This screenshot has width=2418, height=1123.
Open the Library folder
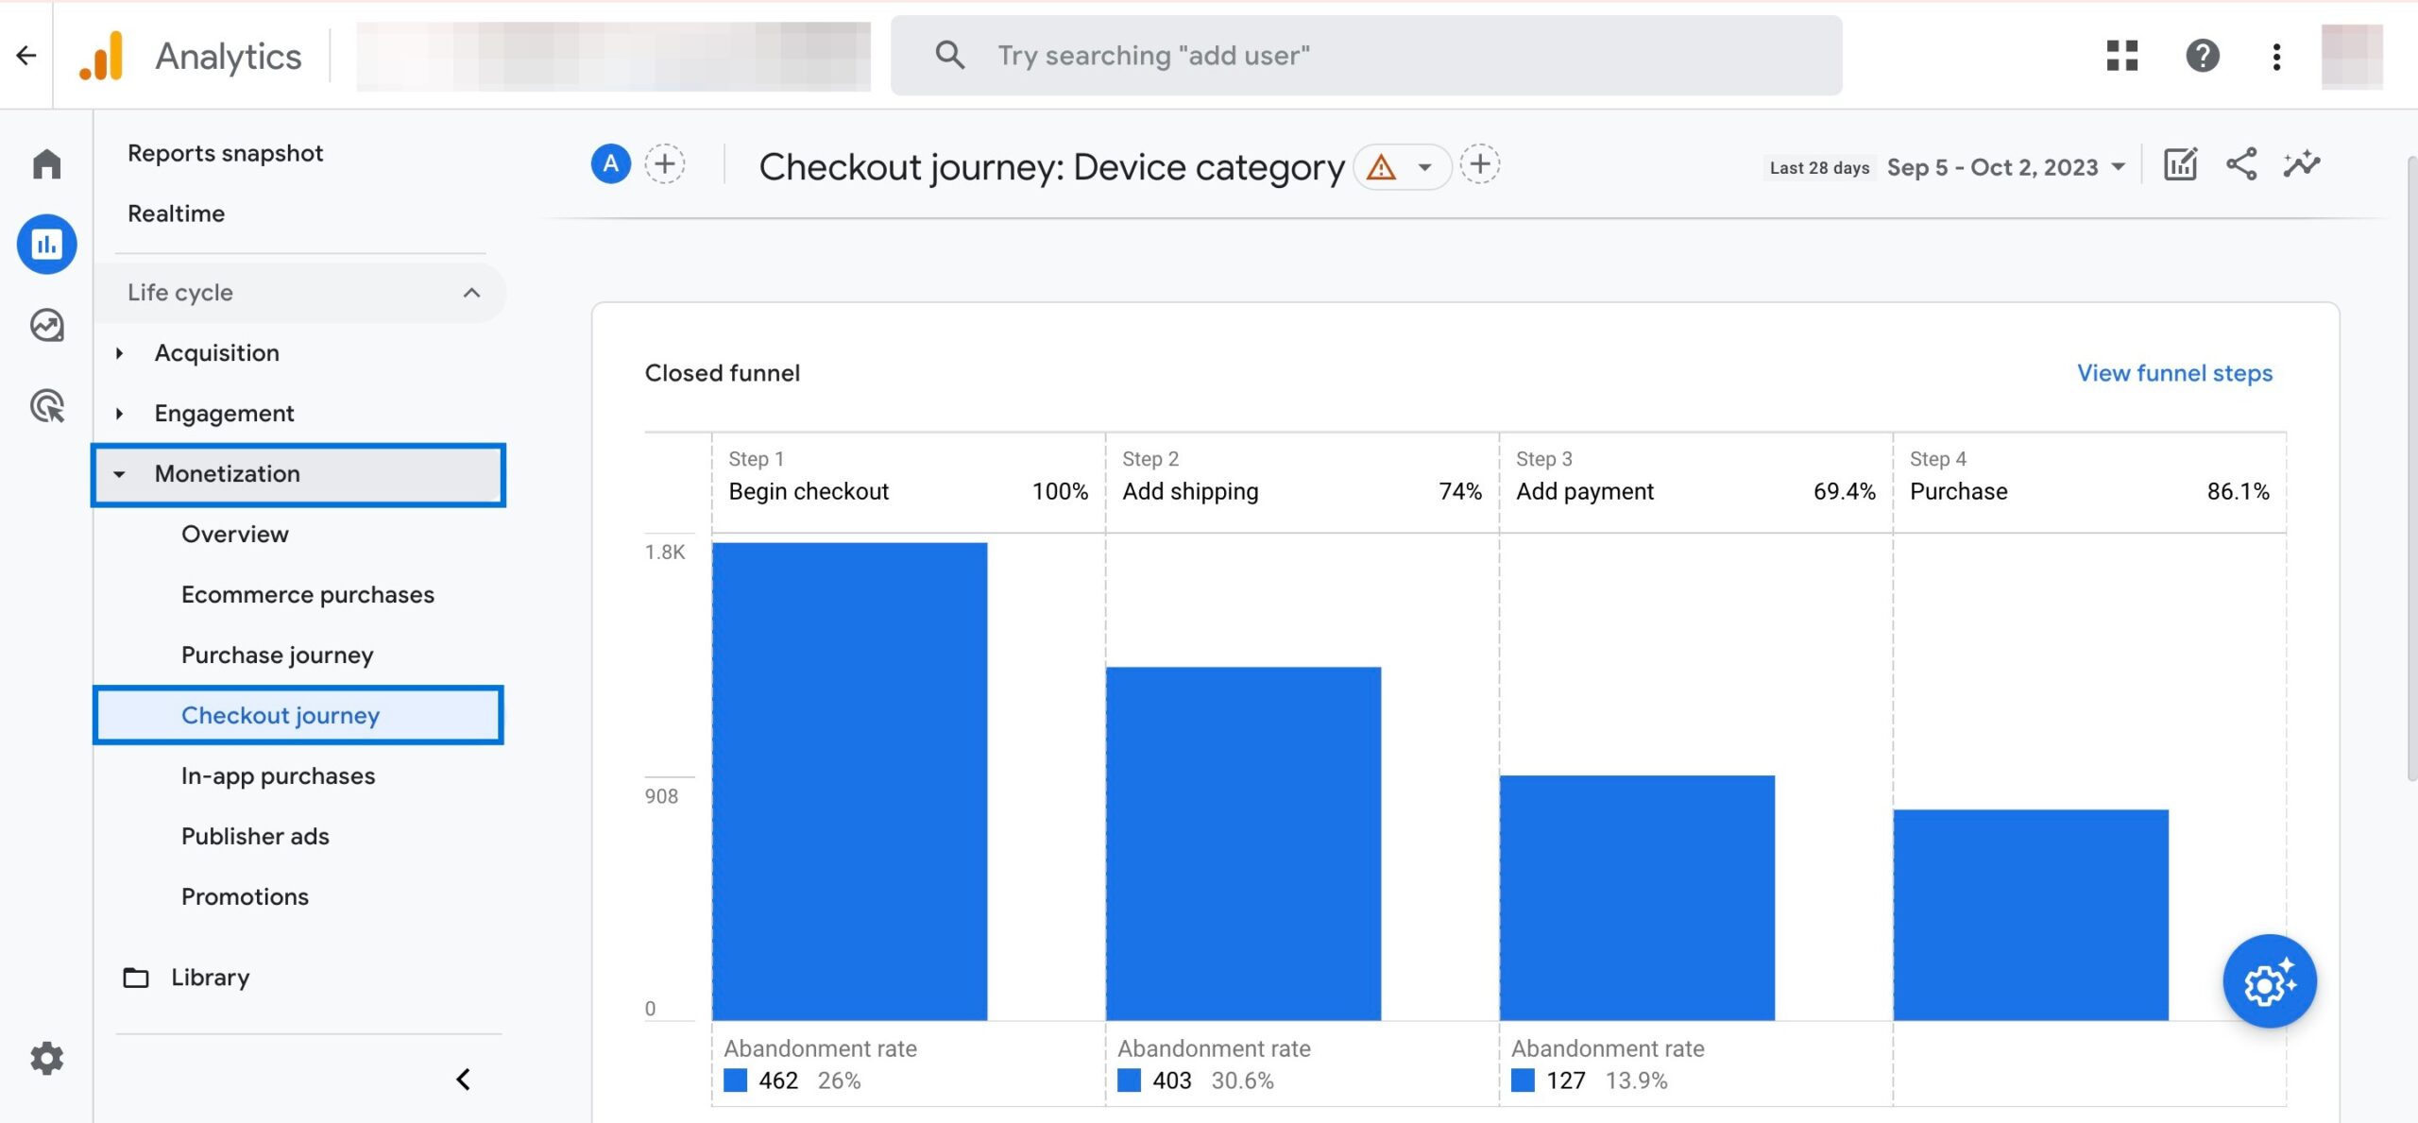pyautogui.click(x=210, y=978)
